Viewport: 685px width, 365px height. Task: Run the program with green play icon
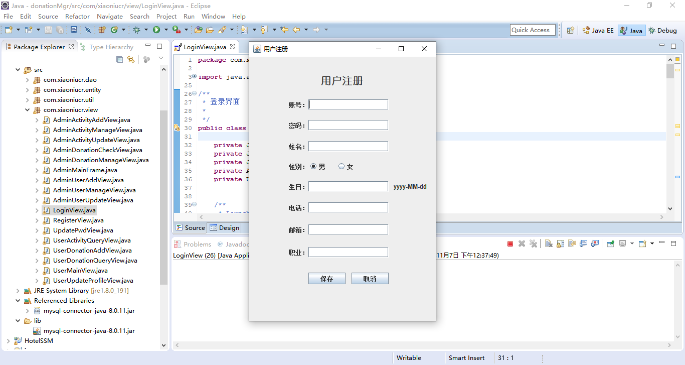pyautogui.click(x=156, y=30)
